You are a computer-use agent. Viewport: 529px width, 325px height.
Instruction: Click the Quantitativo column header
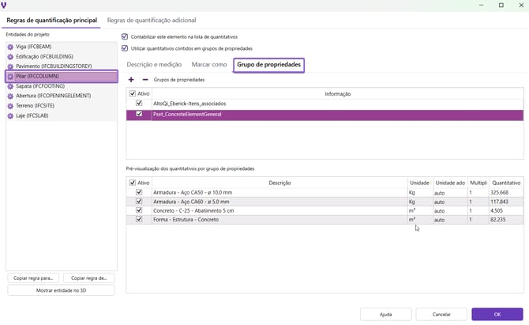[x=506, y=183]
